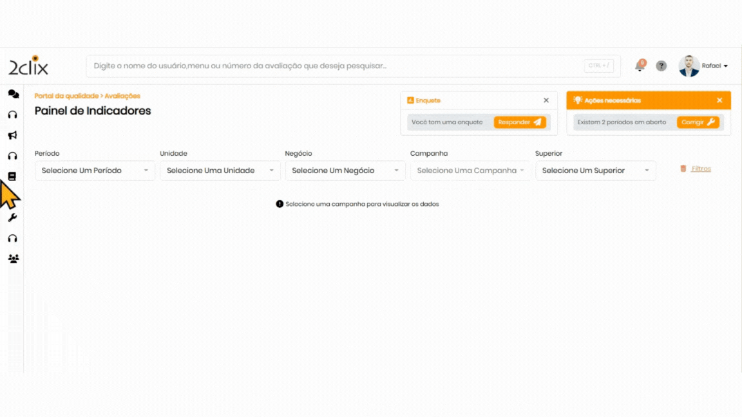Screen dimensions: 742x417
Task: Close the Enquete card
Action: point(546,100)
